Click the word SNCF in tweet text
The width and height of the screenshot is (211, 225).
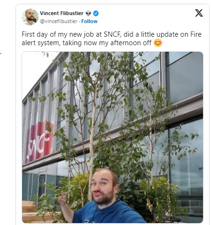coord(112,34)
